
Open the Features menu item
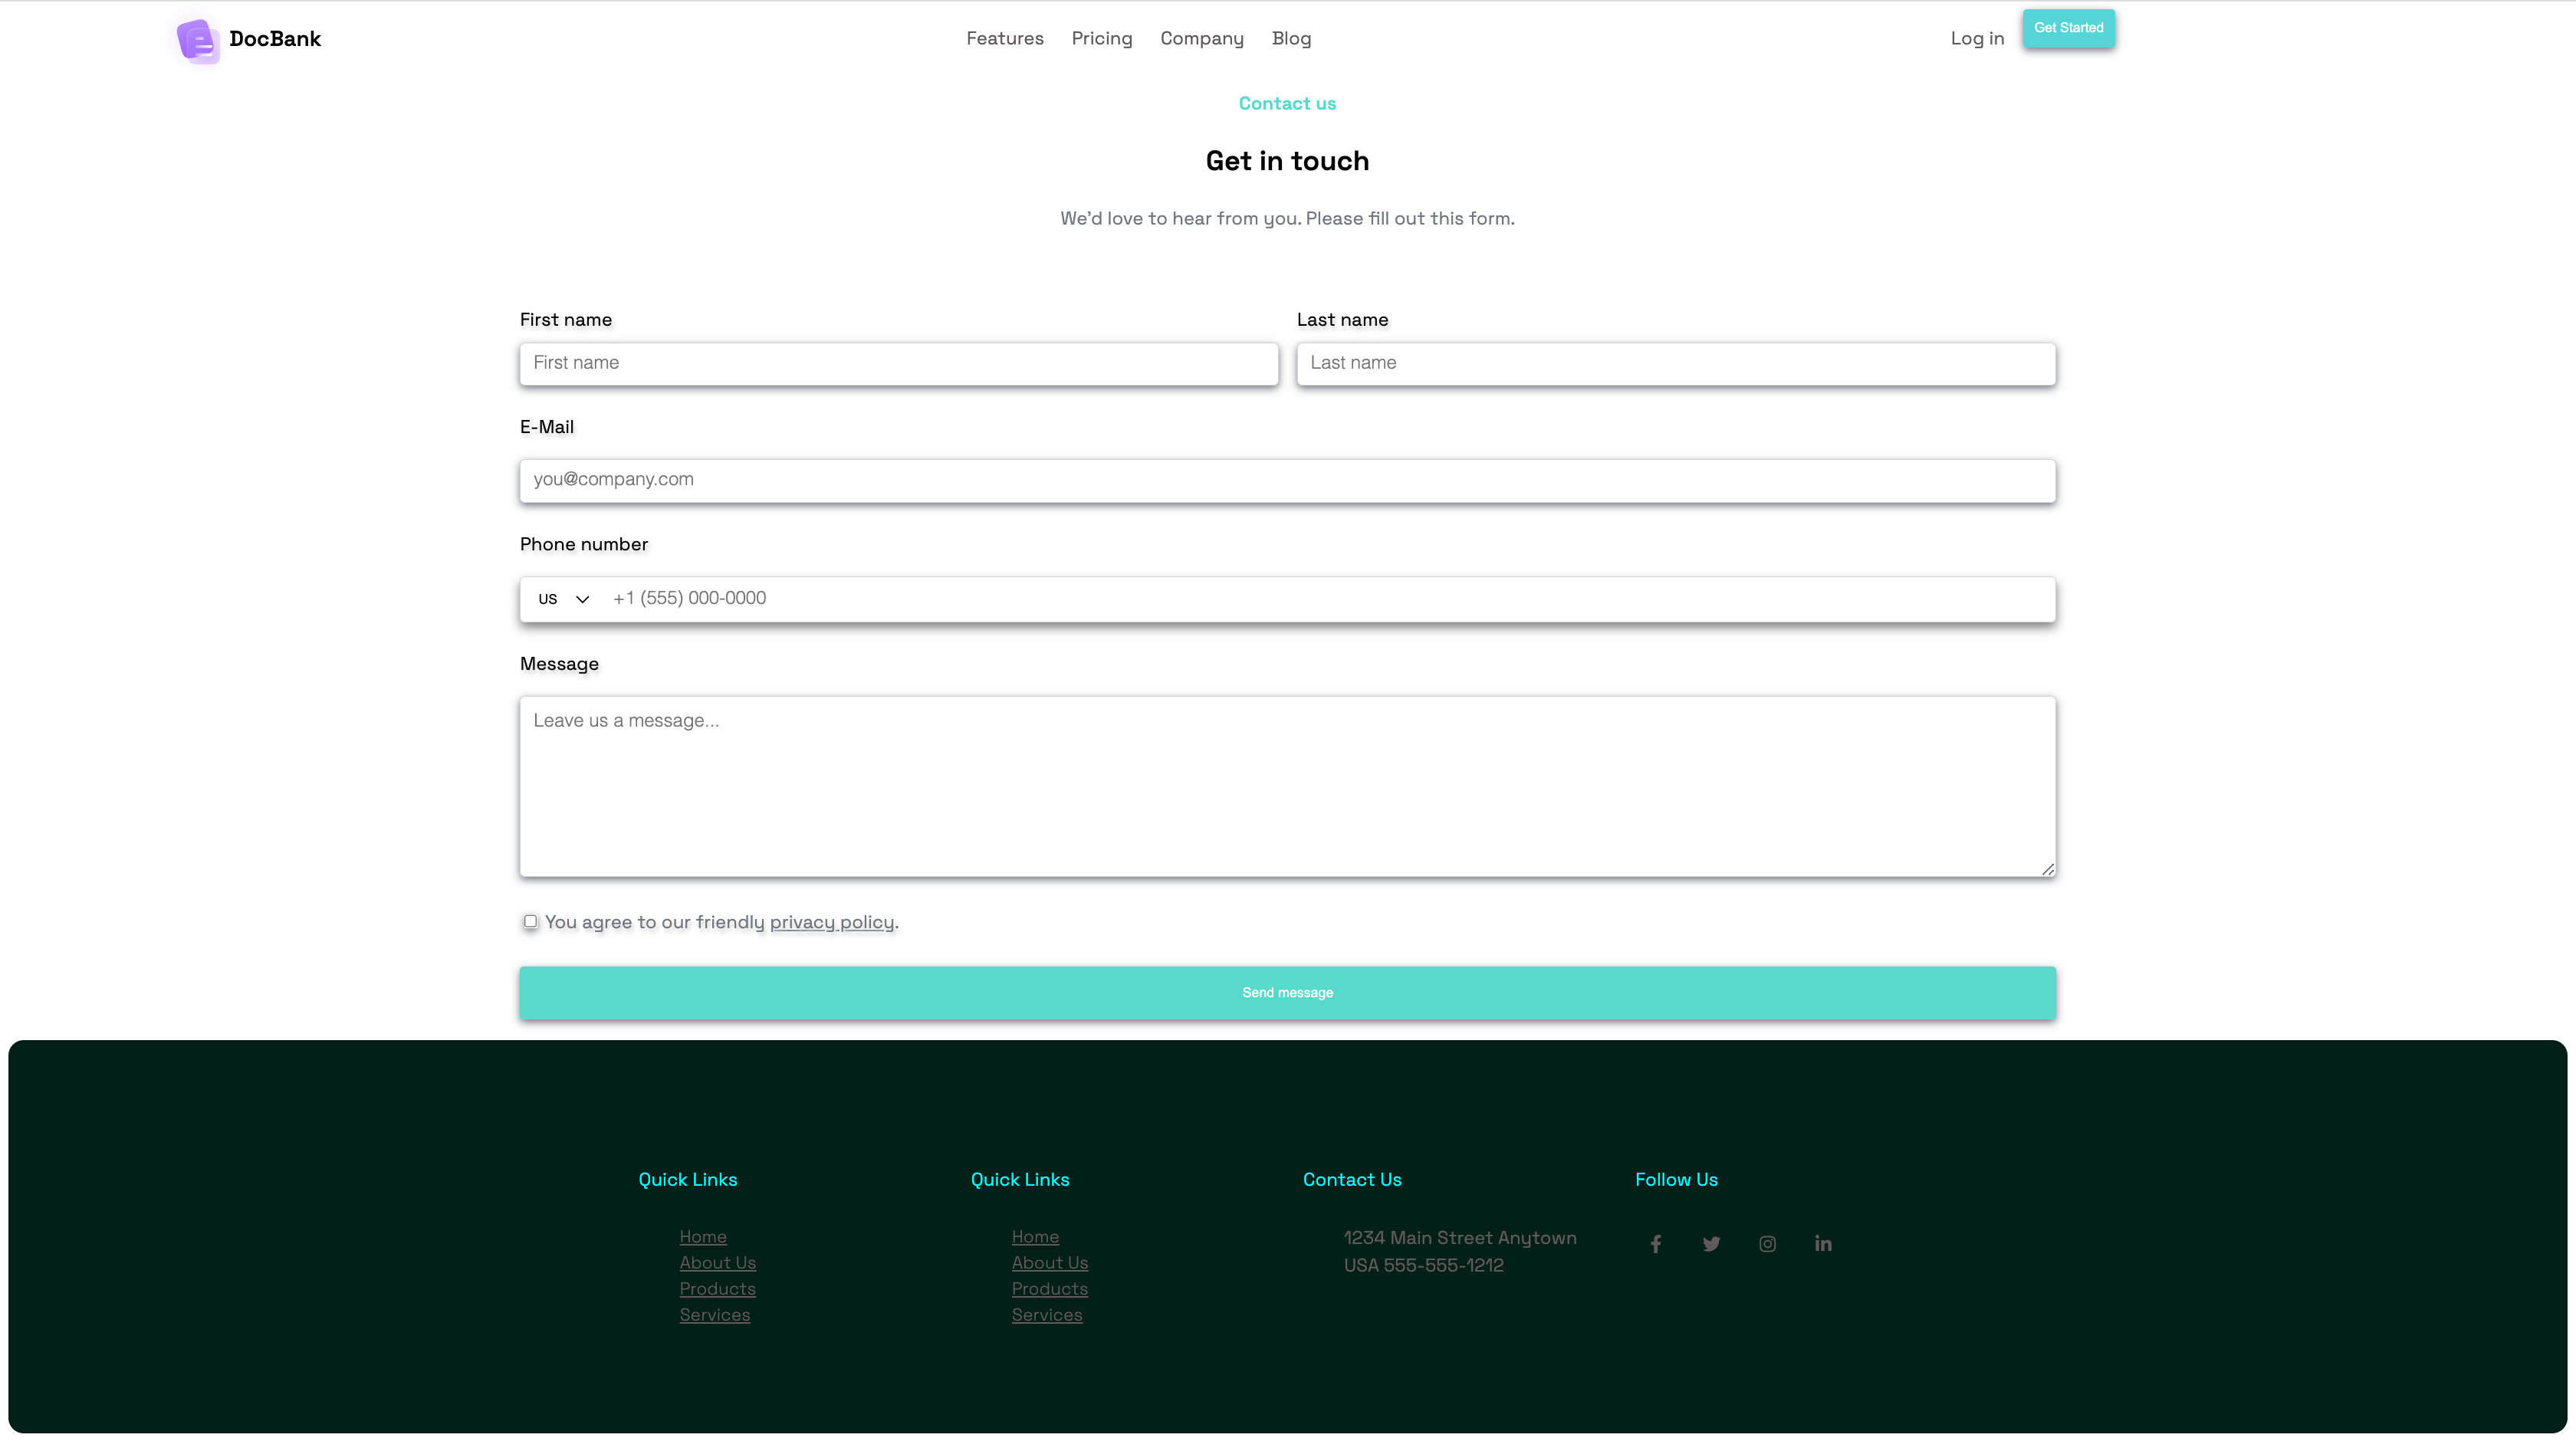coord(1004,38)
